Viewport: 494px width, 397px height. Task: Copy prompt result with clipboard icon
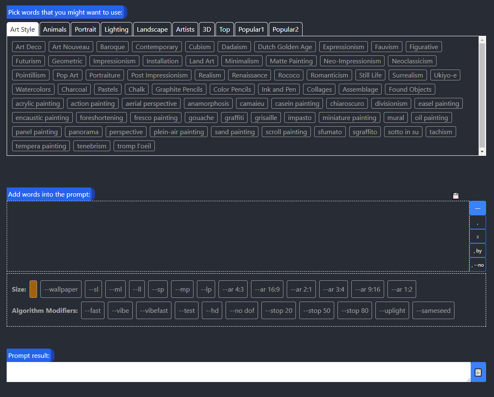(x=478, y=372)
